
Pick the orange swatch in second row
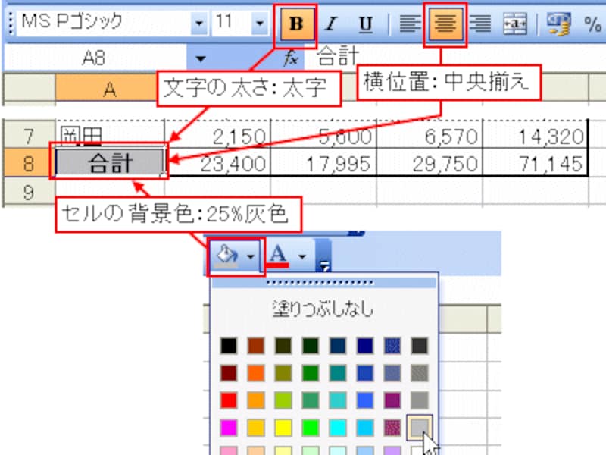256,373
